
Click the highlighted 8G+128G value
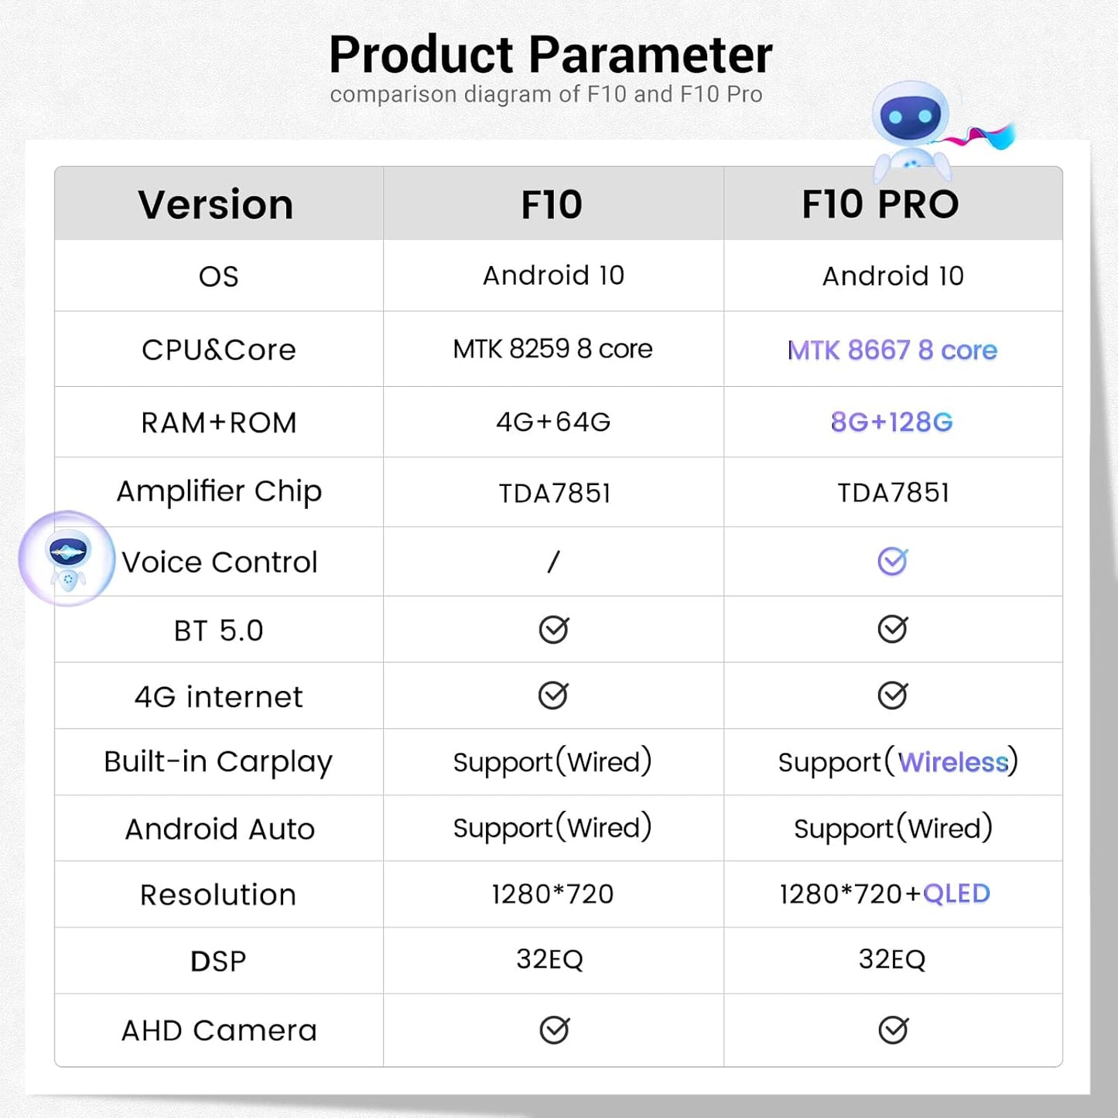click(891, 422)
